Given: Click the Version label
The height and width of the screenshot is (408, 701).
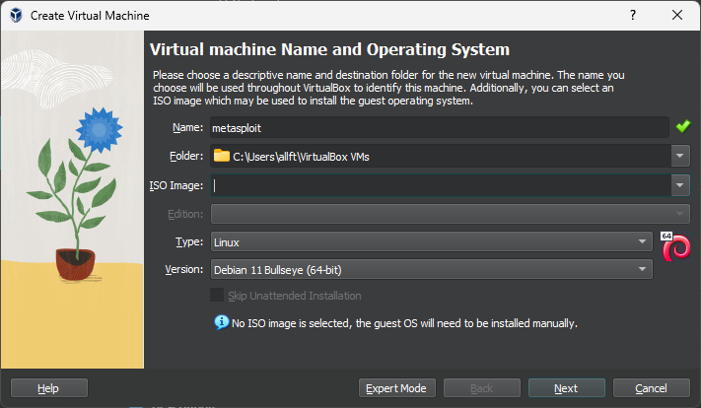Looking at the screenshot, I should pyautogui.click(x=183, y=269).
